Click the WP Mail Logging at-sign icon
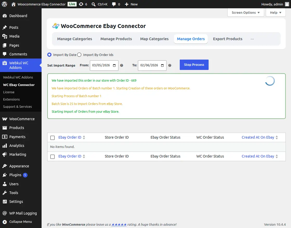The width and height of the screenshot is (291, 228). click(5, 213)
